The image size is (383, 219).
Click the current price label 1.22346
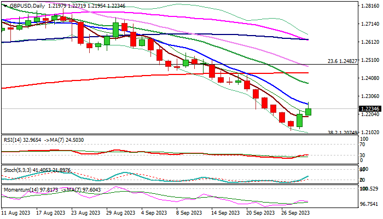point(370,108)
